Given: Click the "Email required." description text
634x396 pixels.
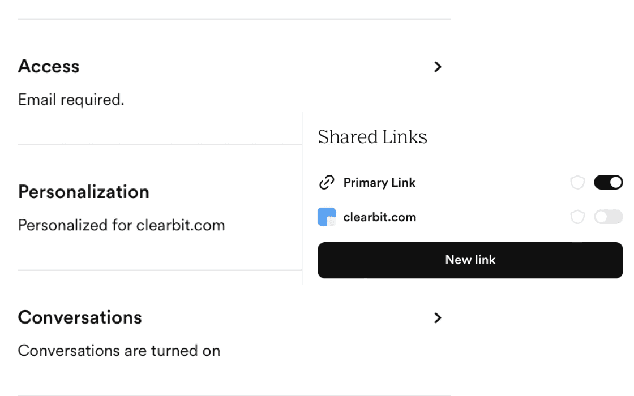Looking at the screenshot, I should point(71,100).
